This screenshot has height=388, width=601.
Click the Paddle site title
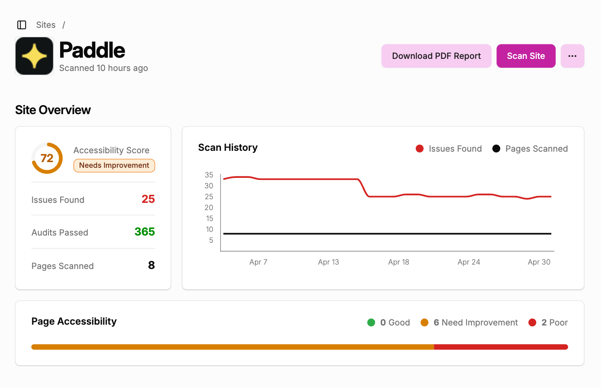point(92,50)
